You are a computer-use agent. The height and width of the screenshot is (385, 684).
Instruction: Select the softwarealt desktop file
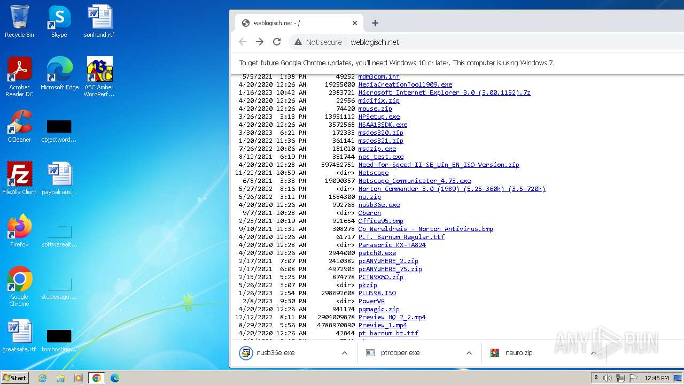pyautogui.click(x=59, y=235)
